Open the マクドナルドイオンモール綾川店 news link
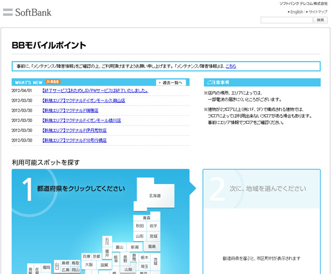331x274 pixels. pyautogui.click(x=82, y=120)
